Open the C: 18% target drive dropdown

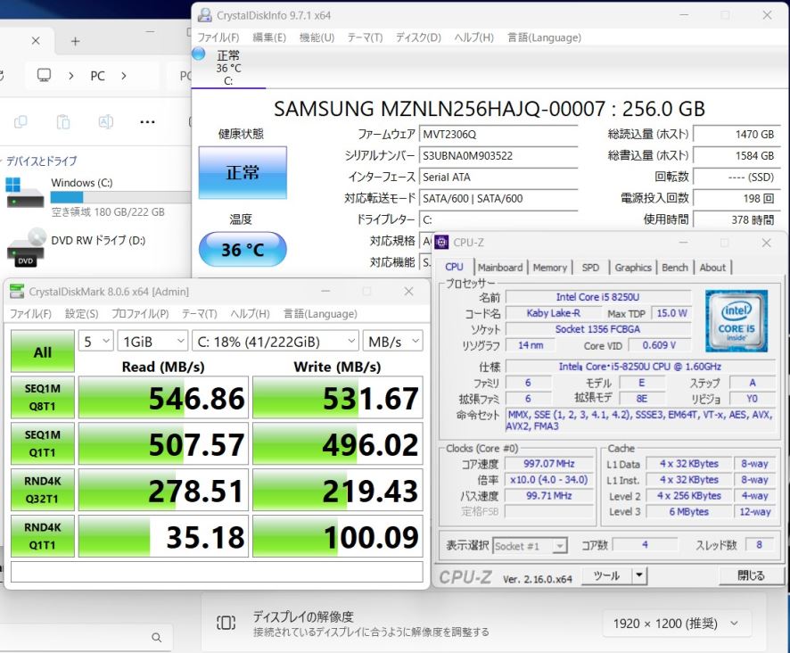[276, 342]
